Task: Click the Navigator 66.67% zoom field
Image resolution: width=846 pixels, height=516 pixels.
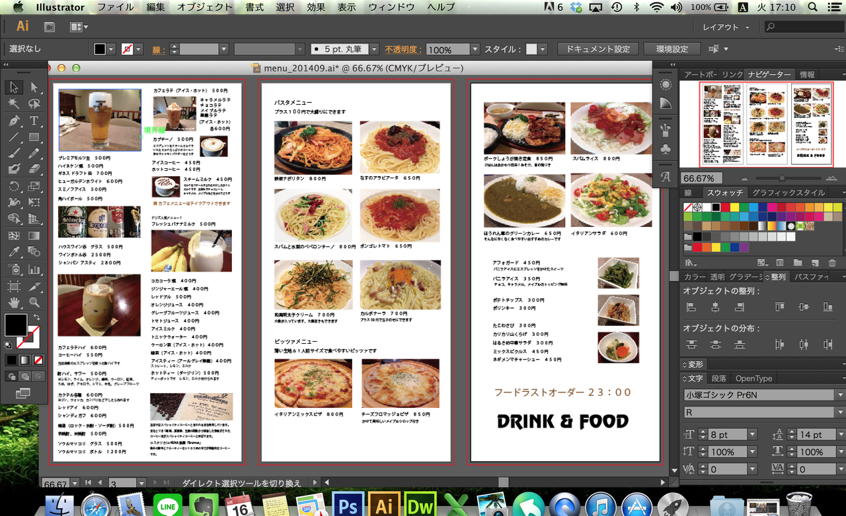Action: [702, 178]
